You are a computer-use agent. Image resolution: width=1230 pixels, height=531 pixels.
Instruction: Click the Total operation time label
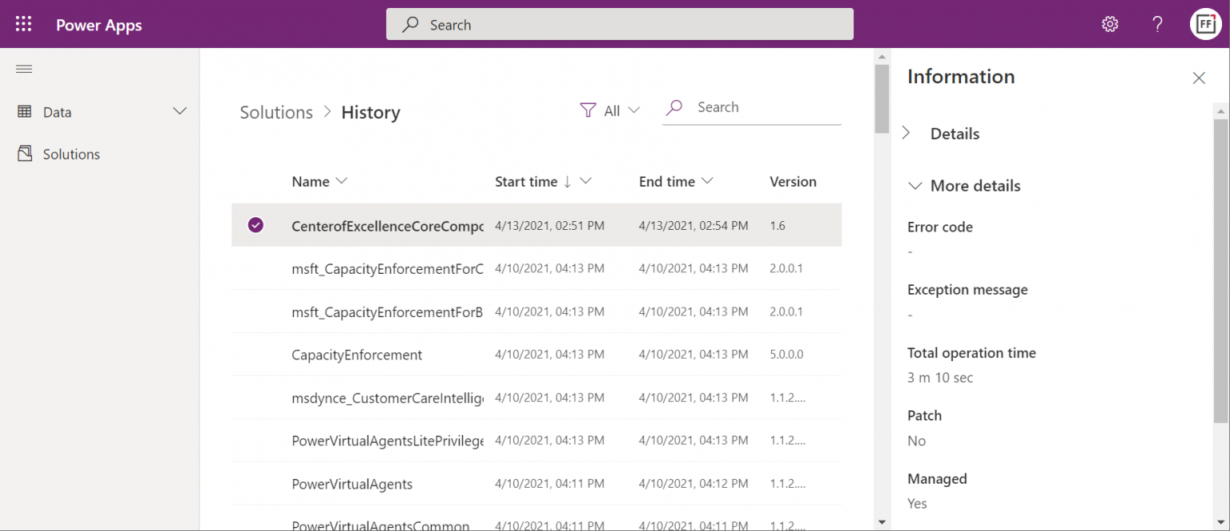tap(971, 352)
